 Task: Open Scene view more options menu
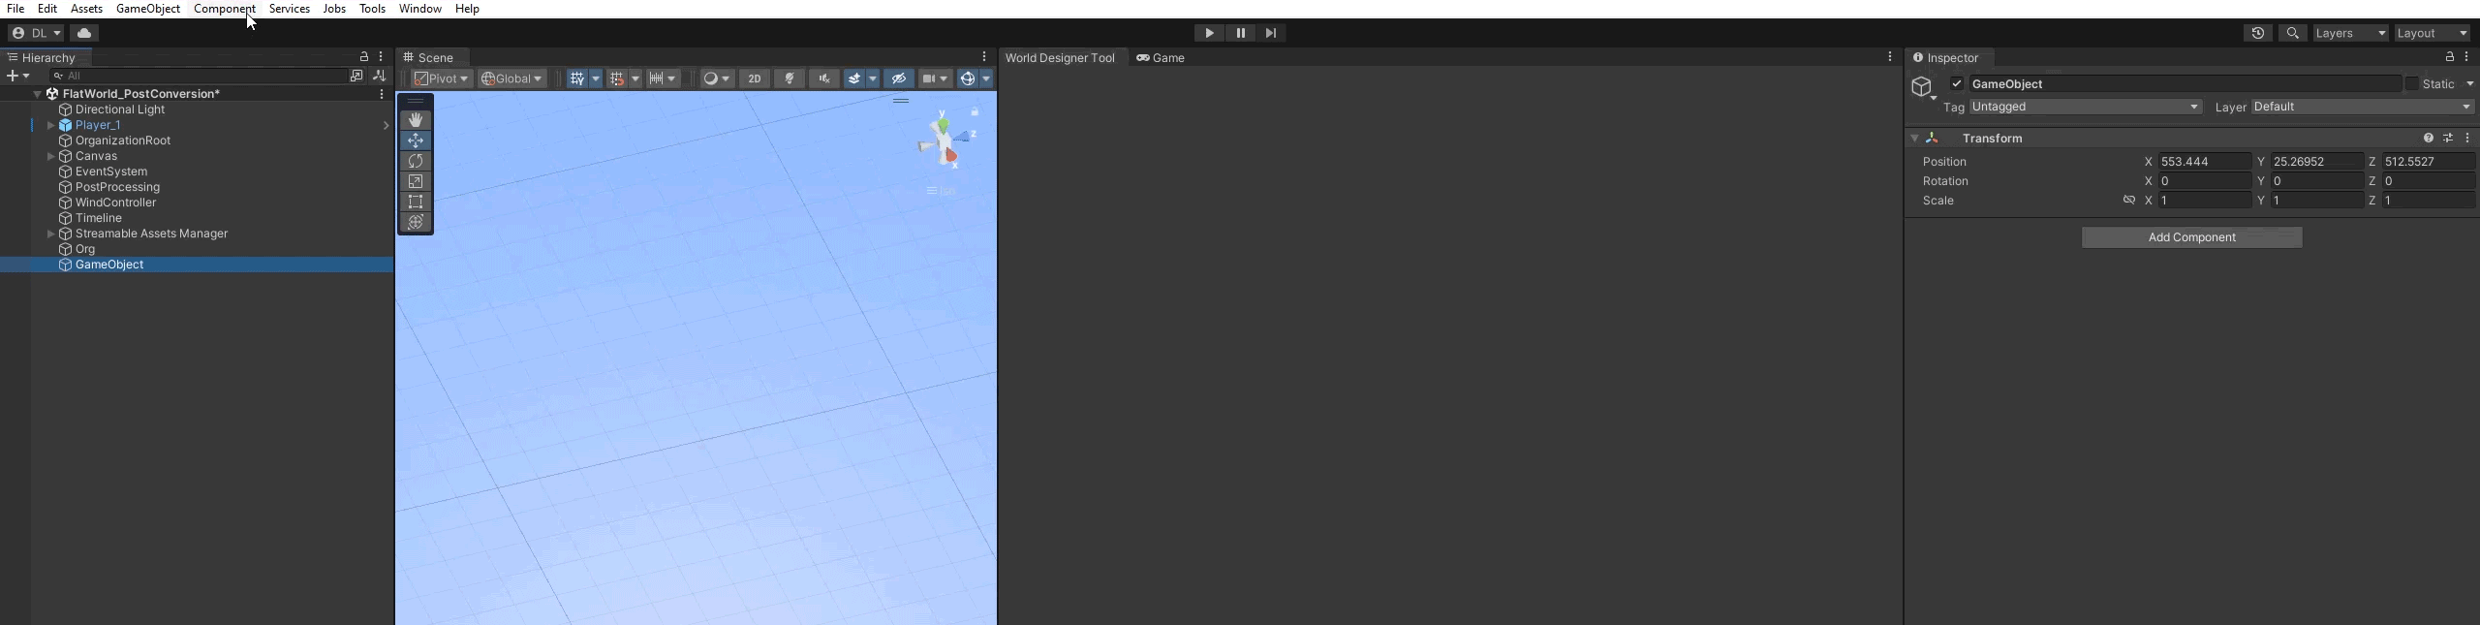(x=984, y=57)
